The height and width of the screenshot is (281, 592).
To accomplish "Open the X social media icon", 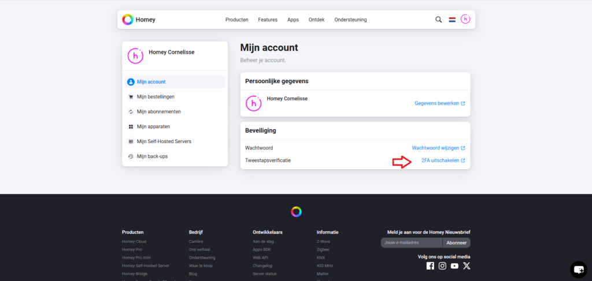I will (x=467, y=266).
